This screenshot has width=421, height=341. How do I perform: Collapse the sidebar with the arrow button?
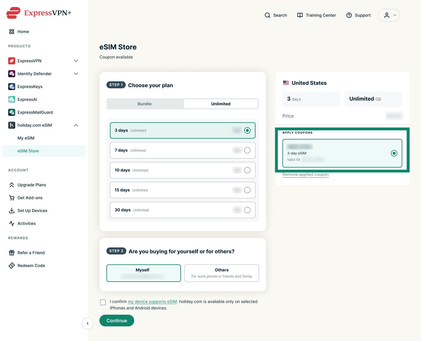[88, 323]
